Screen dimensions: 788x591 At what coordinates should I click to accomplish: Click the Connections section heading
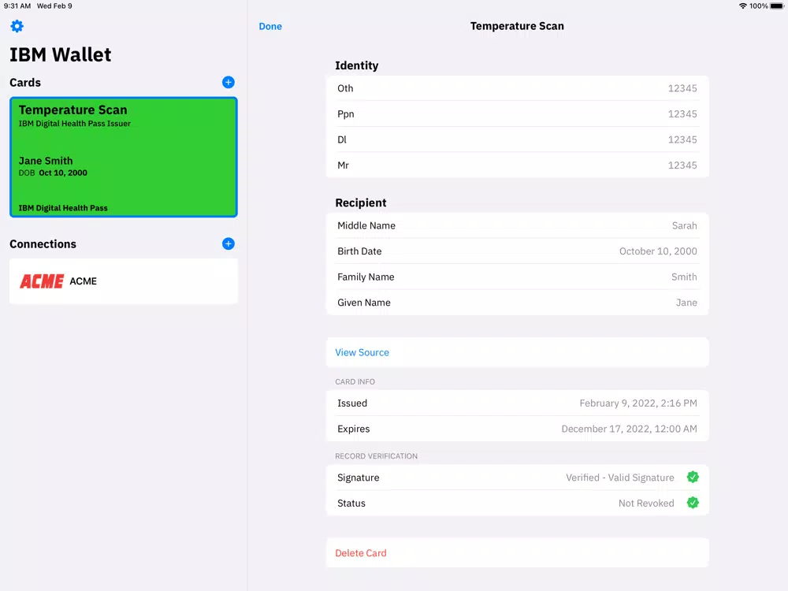pos(43,244)
